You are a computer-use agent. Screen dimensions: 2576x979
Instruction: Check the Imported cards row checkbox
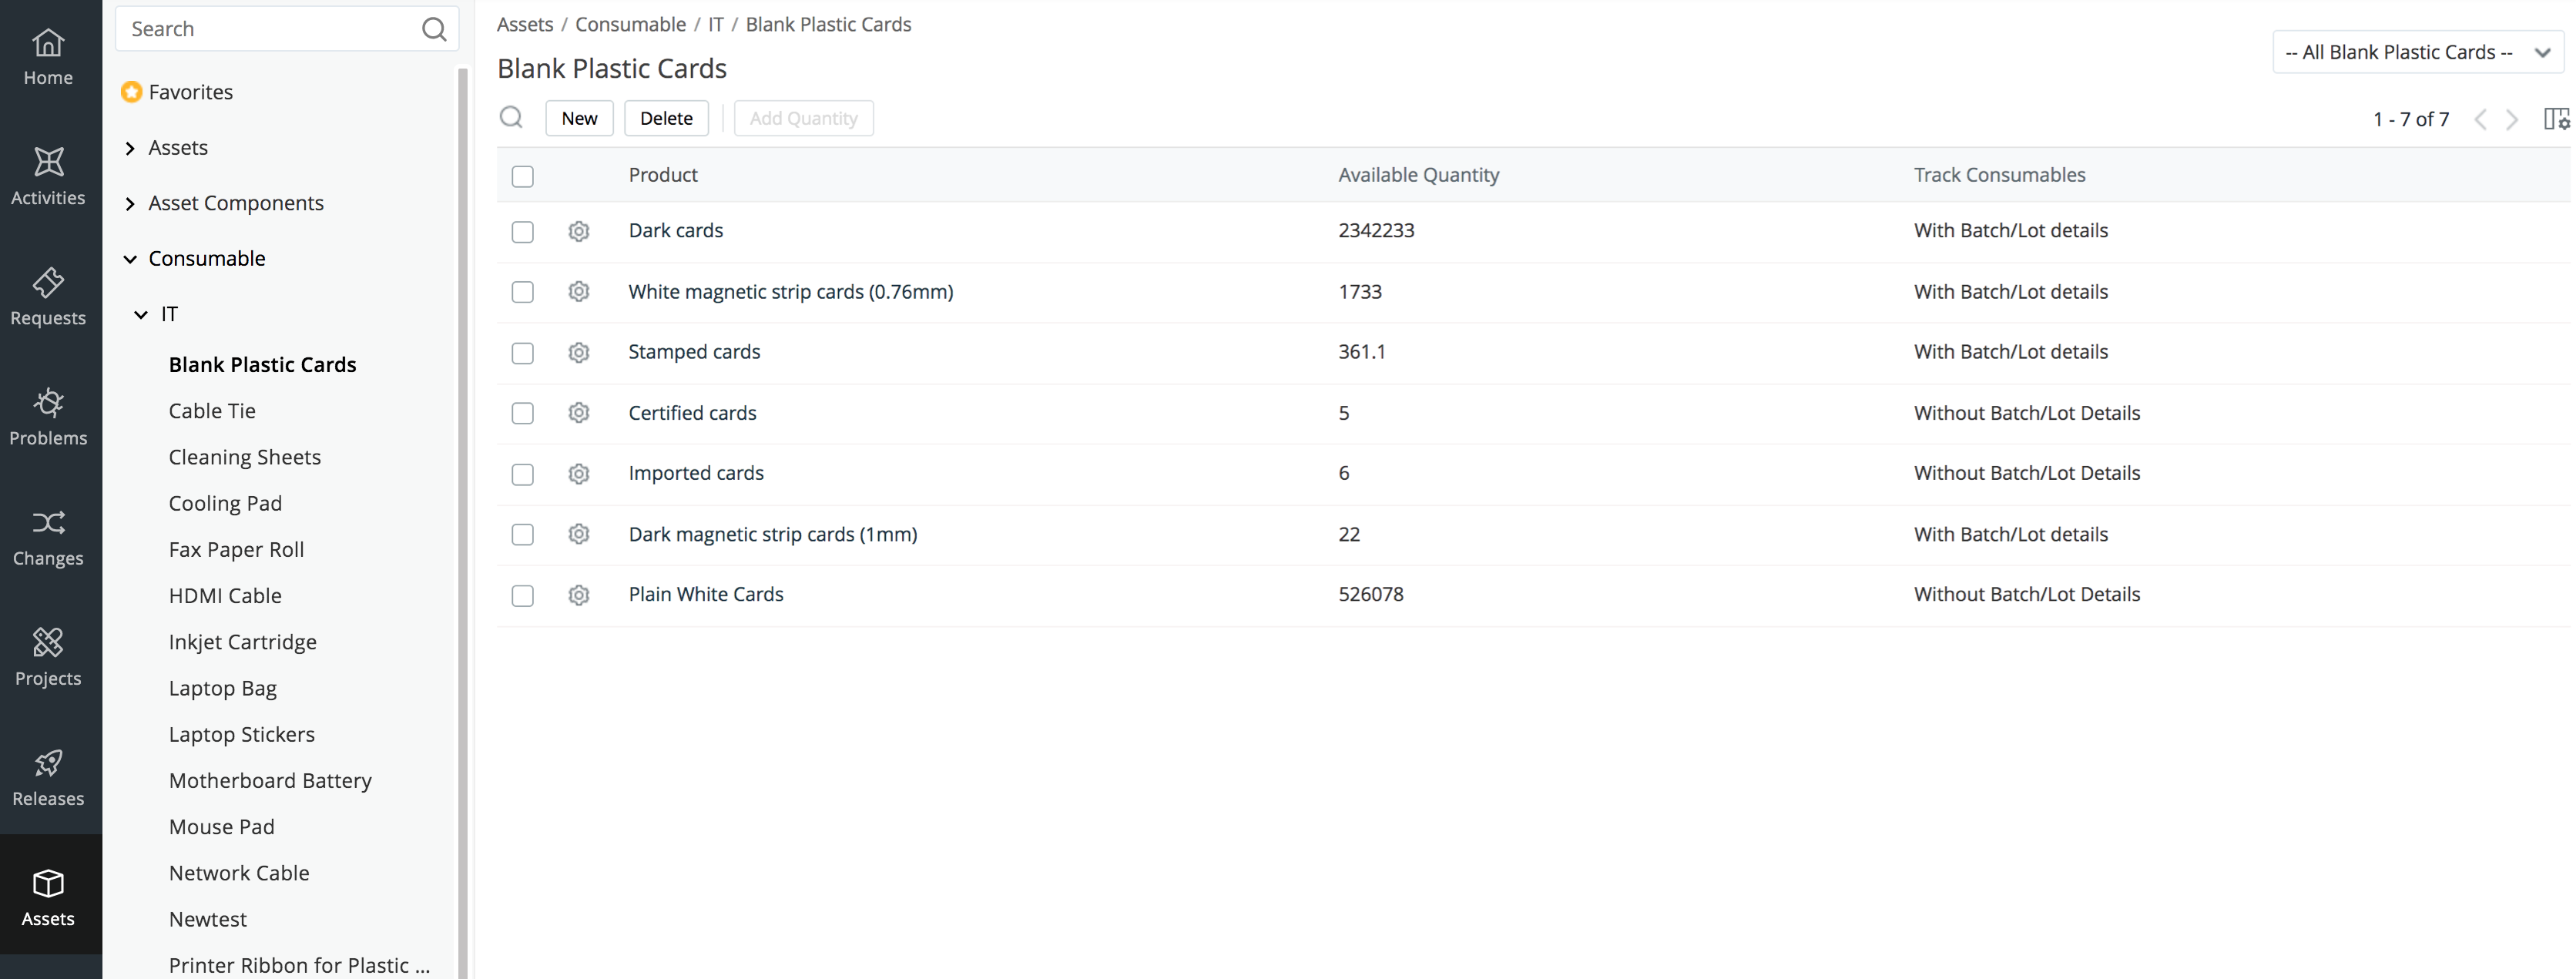tap(522, 475)
